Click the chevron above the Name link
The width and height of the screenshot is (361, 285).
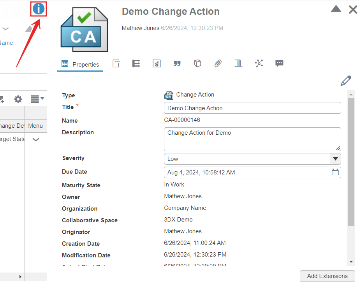coord(5,29)
